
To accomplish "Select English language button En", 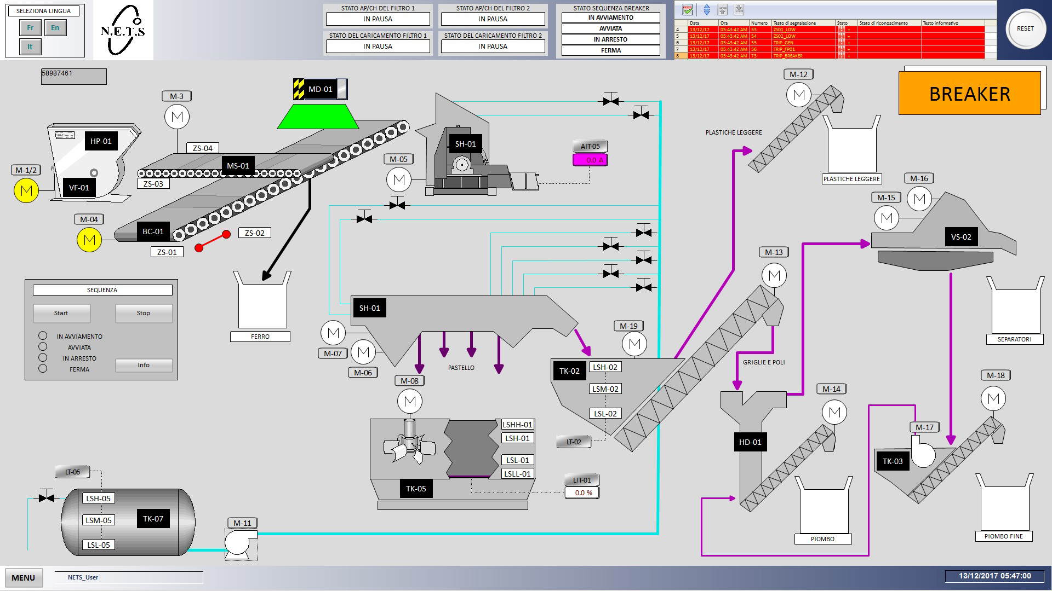I will point(55,27).
